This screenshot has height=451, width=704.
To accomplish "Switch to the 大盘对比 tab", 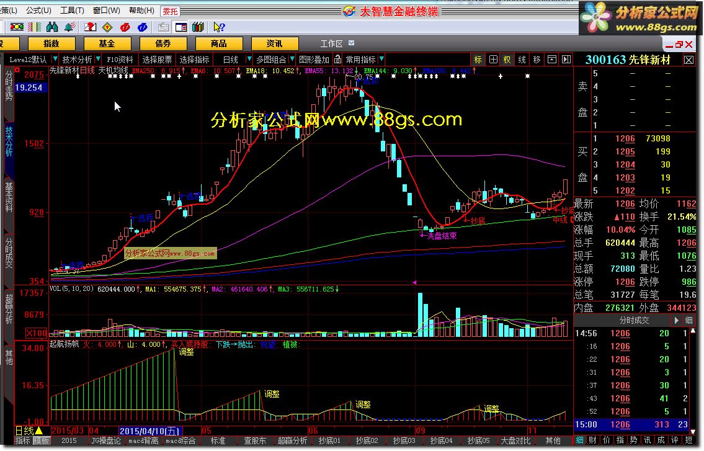I will (x=515, y=440).
